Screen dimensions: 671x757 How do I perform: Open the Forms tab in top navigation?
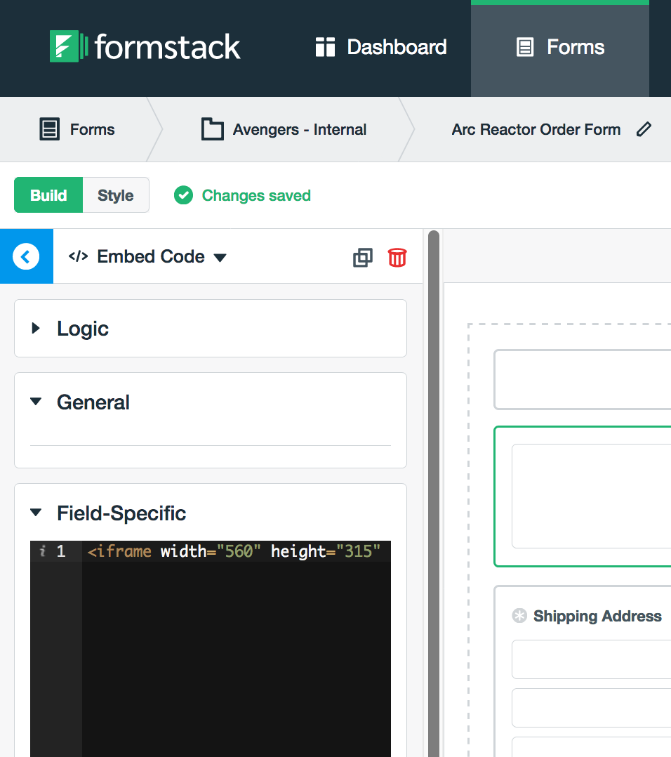(560, 47)
